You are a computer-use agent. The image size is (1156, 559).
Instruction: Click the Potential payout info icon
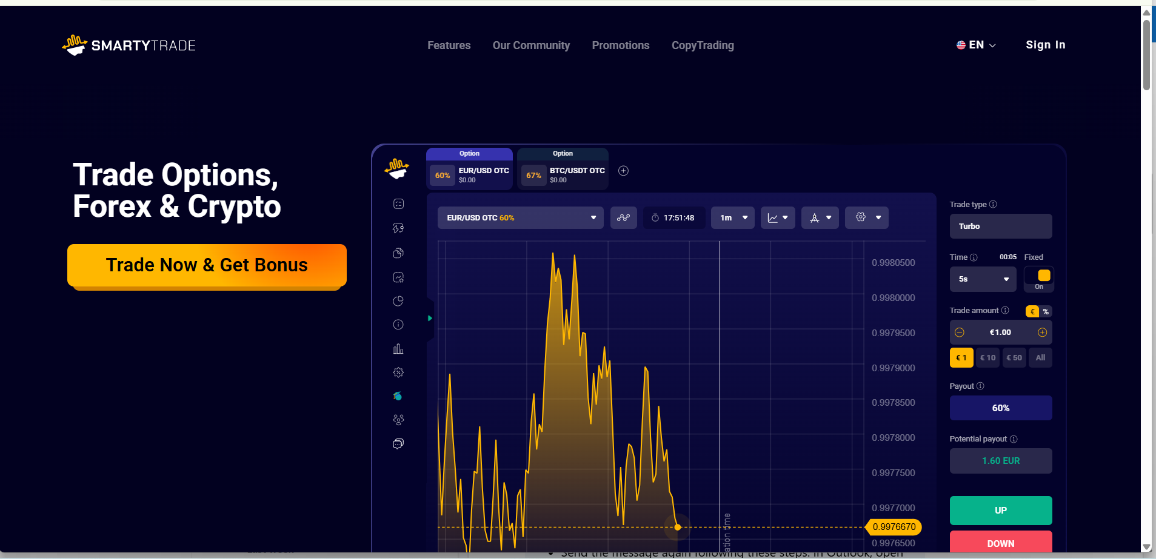(1014, 439)
